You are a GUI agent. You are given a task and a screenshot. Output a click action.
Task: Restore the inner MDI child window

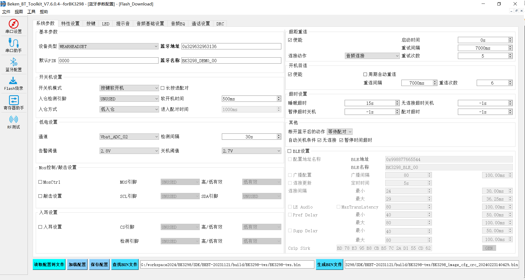(x=516, y=11)
